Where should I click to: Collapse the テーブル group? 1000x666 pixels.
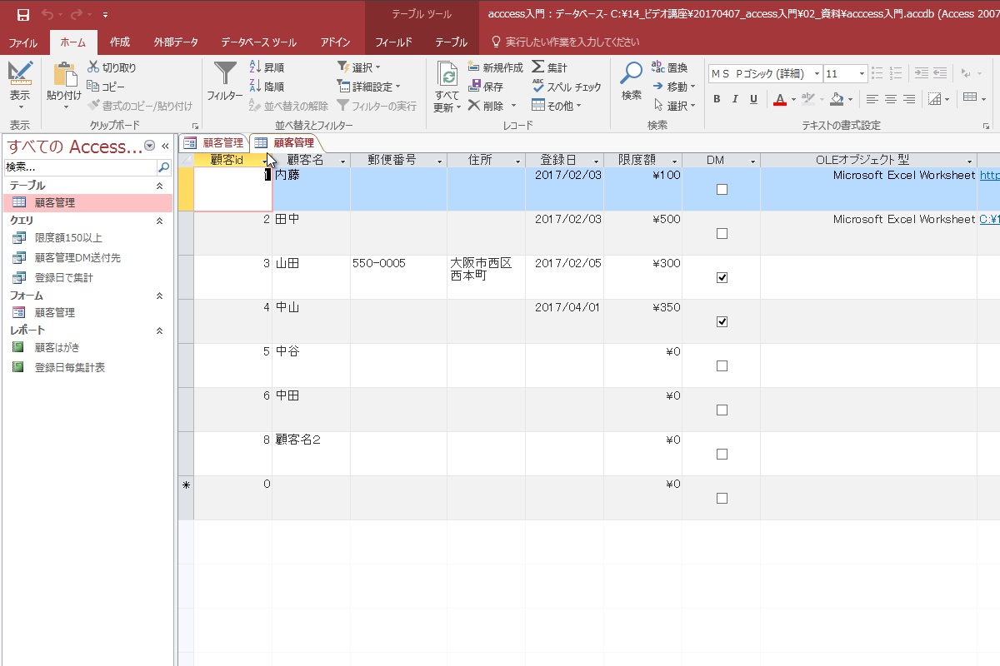click(x=160, y=186)
